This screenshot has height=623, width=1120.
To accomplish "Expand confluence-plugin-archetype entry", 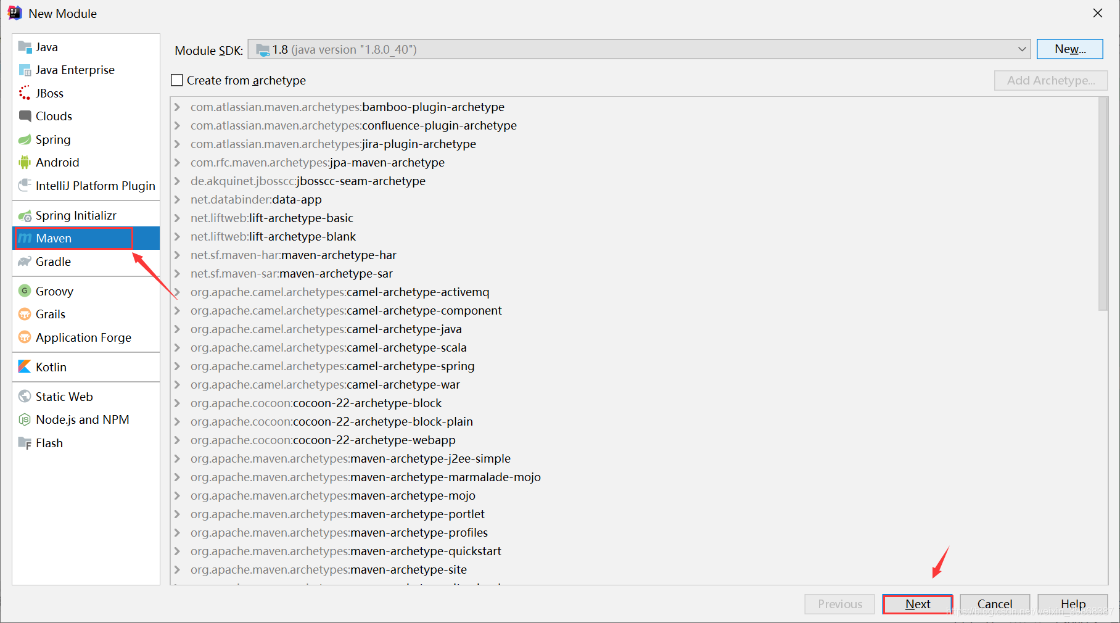I will 178,125.
